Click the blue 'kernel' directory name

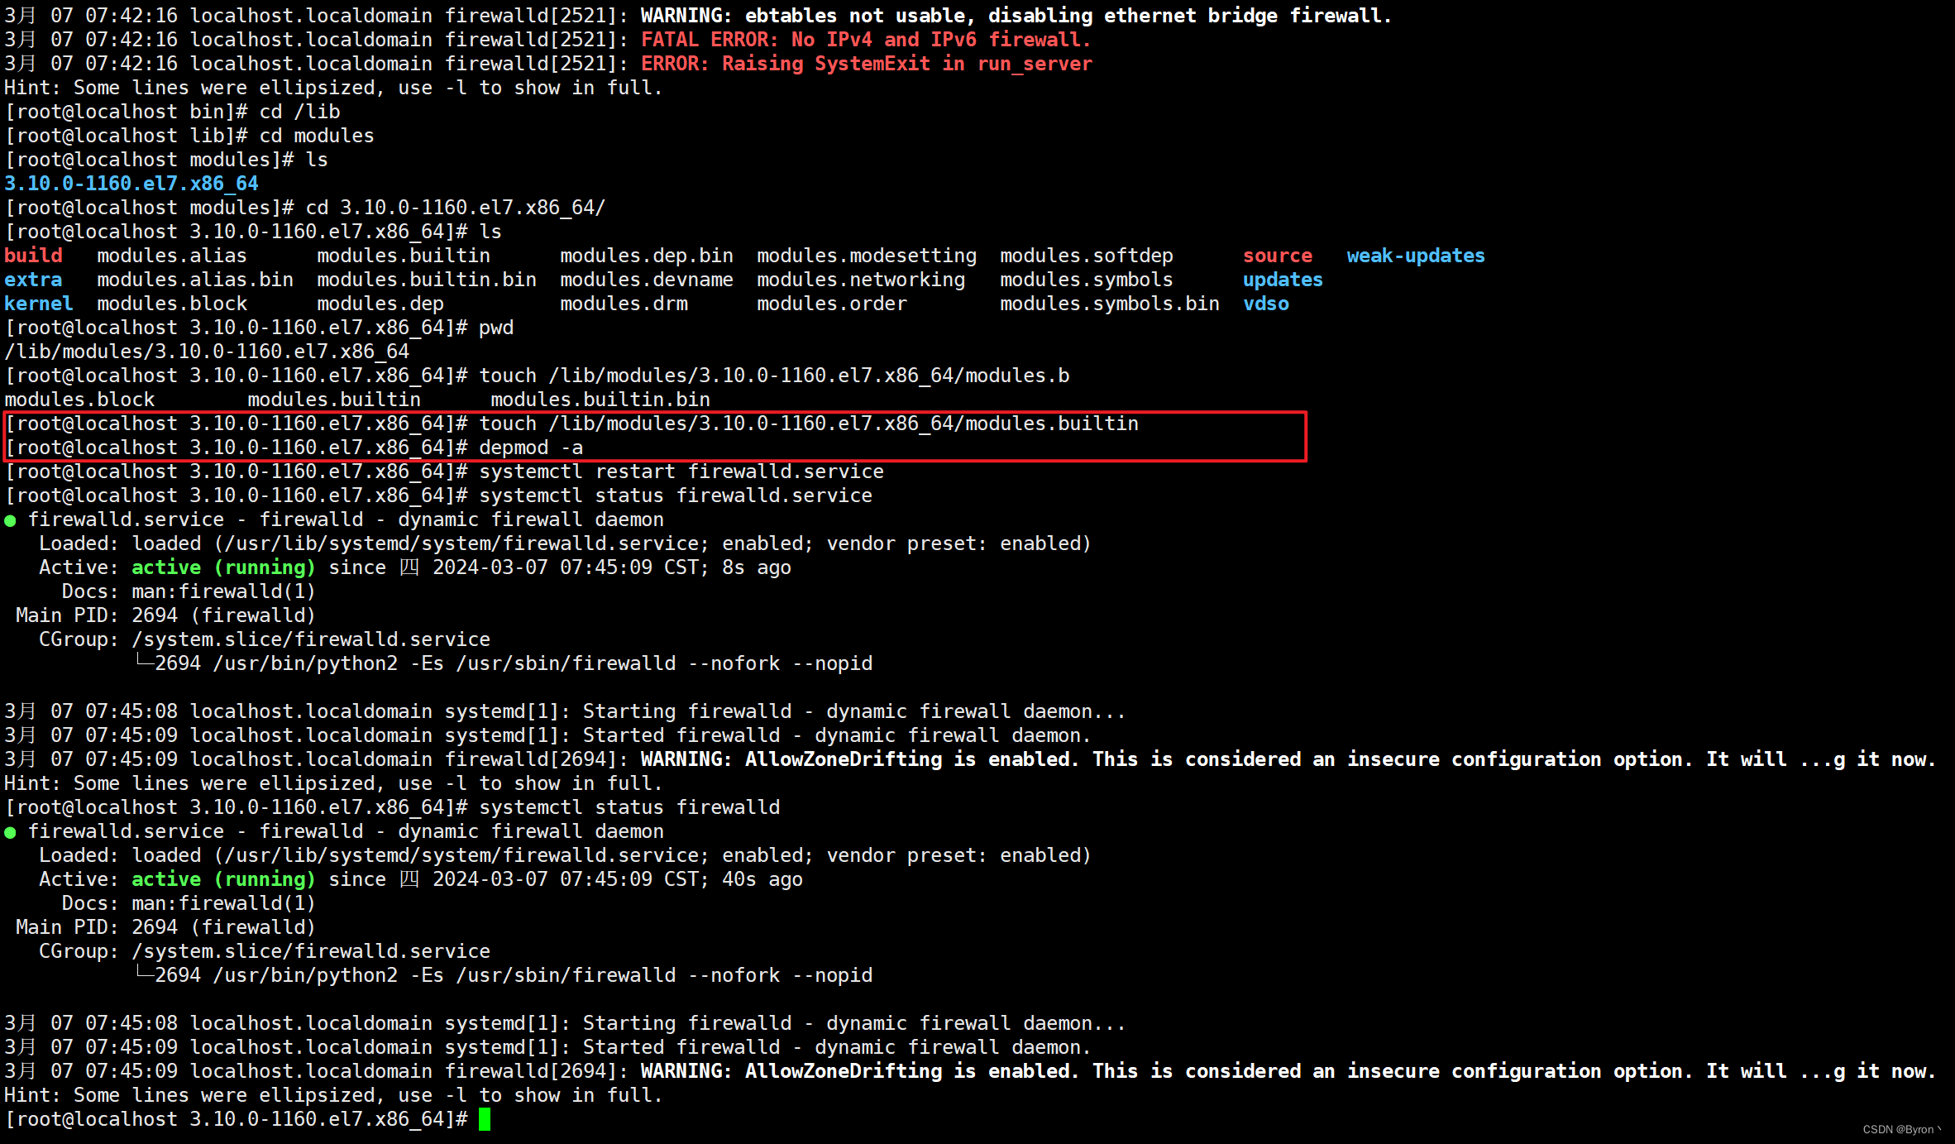[x=39, y=304]
